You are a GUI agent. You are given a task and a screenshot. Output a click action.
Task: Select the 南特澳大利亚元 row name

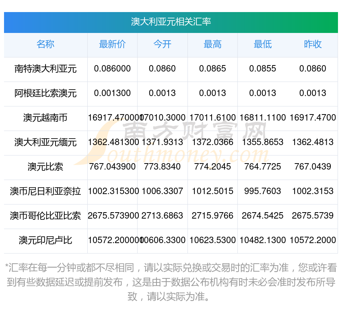(x=45, y=69)
